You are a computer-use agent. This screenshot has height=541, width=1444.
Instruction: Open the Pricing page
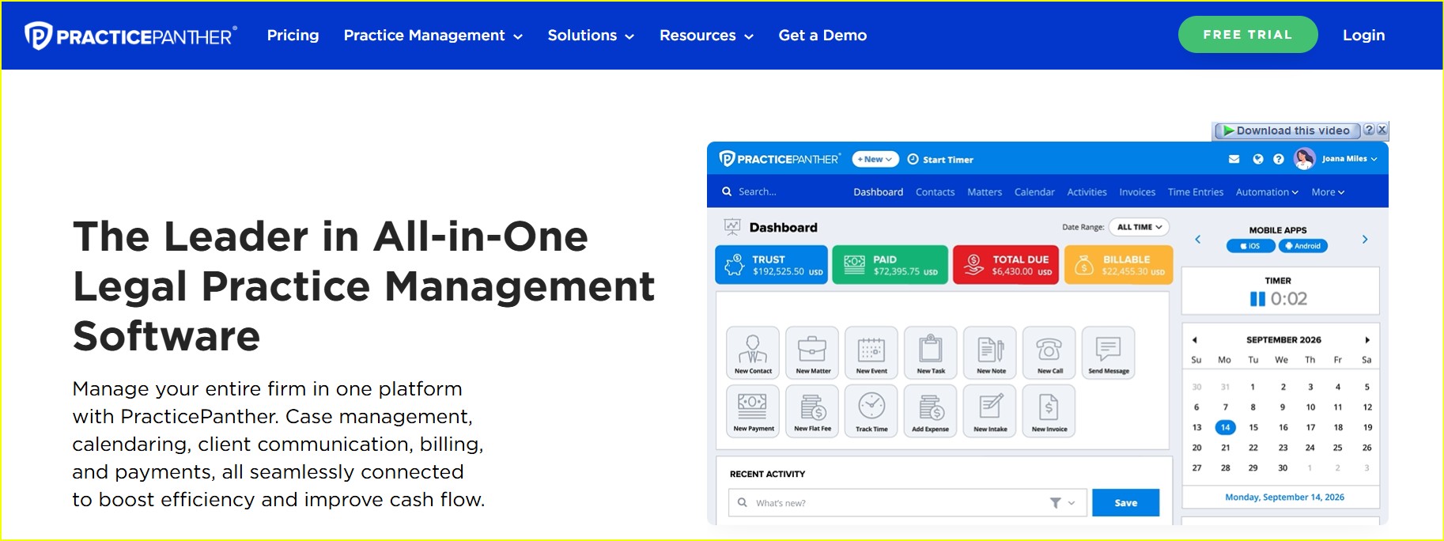pos(293,36)
